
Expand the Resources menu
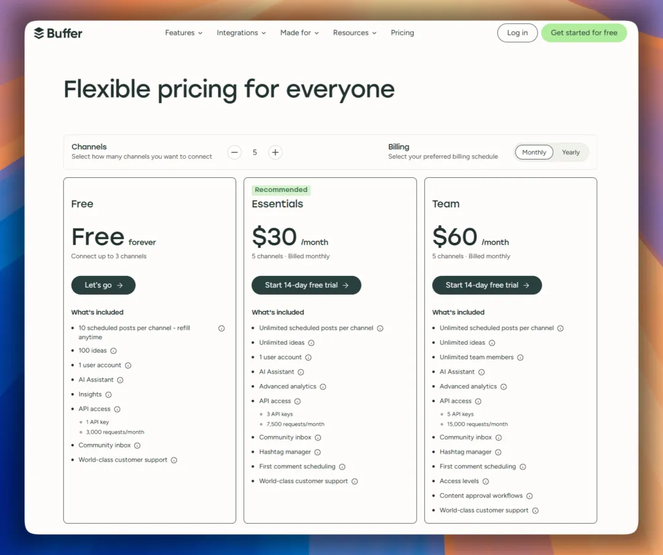[355, 33]
